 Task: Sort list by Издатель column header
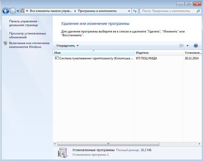pos(159,53)
